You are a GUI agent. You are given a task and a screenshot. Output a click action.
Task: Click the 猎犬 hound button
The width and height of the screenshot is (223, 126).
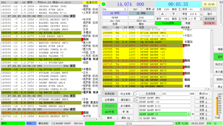pyautogui.click(x=210, y=14)
